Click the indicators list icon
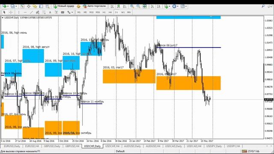The height and width of the screenshot is (154, 274). [166, 6]
